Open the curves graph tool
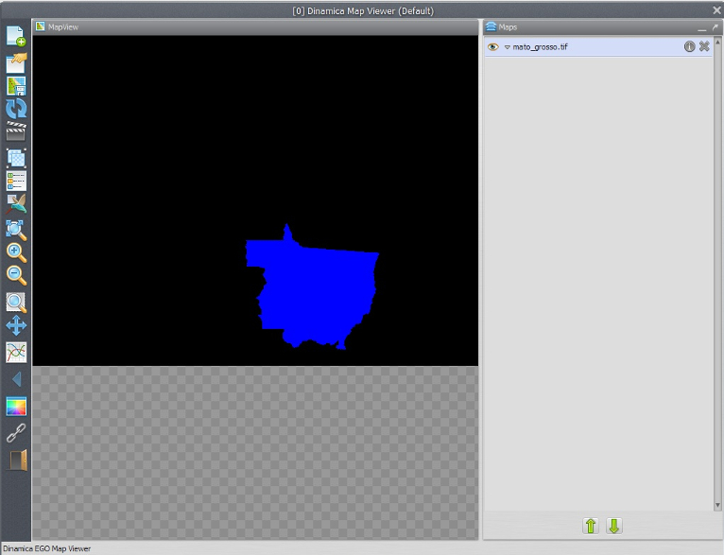The height and width of the screenshot is (555, 724). coord(16,352)
